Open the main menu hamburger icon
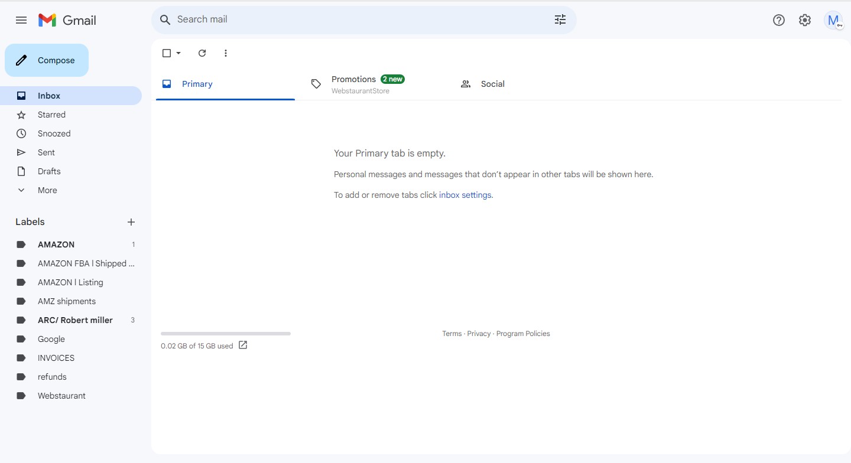 point(21,20)
